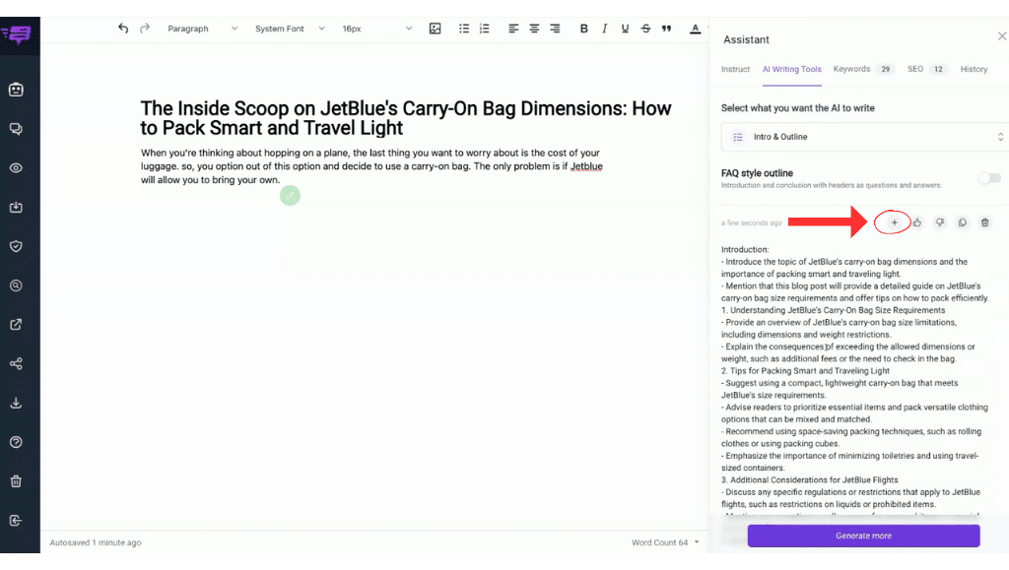Click the Word Count 64 label
Viewport: 1009px width, 570px height.
(x=659, y=542)
